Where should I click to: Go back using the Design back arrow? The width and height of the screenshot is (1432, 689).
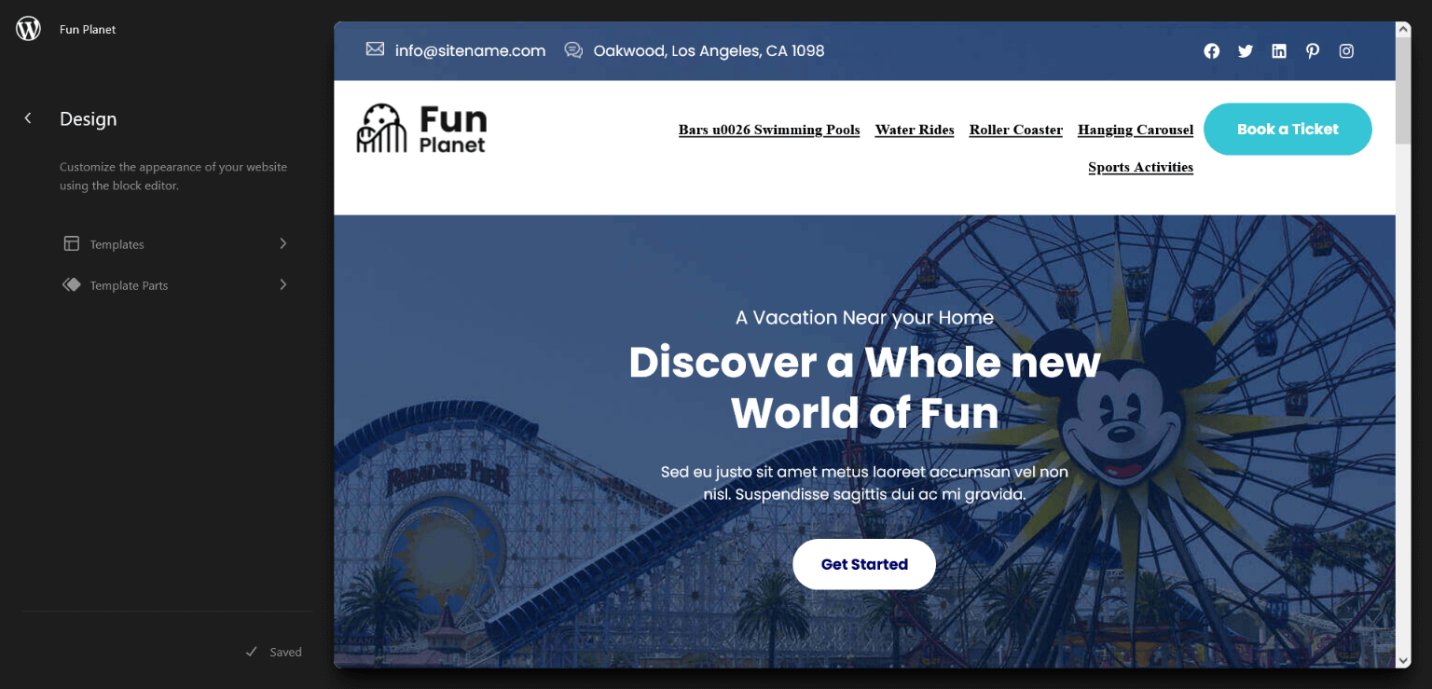pyautogui.click(x=28, y=118)
